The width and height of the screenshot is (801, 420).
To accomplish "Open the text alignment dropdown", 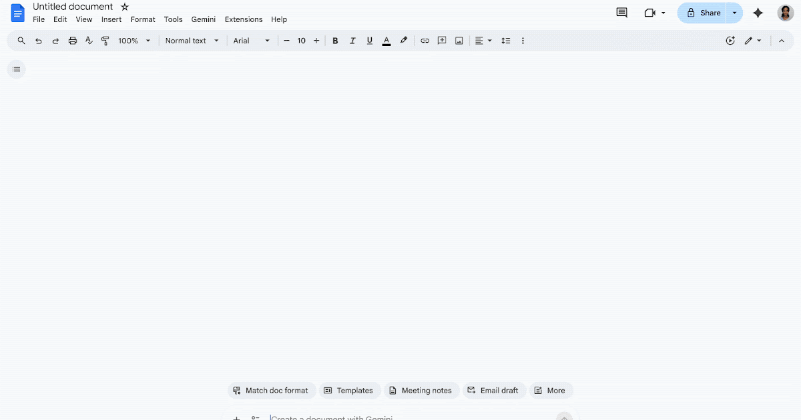I will point(483,41).
